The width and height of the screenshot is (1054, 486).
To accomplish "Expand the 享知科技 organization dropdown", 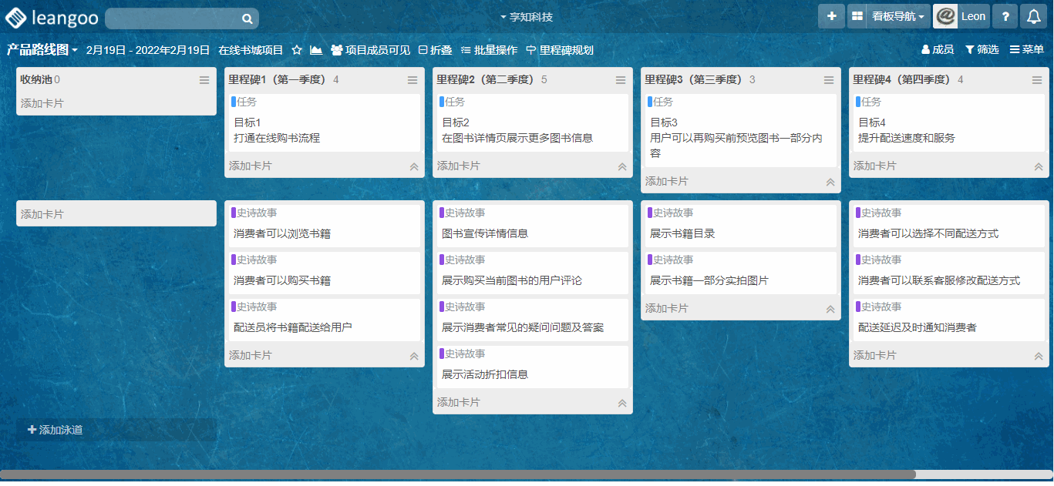I will tap(527, 17).
